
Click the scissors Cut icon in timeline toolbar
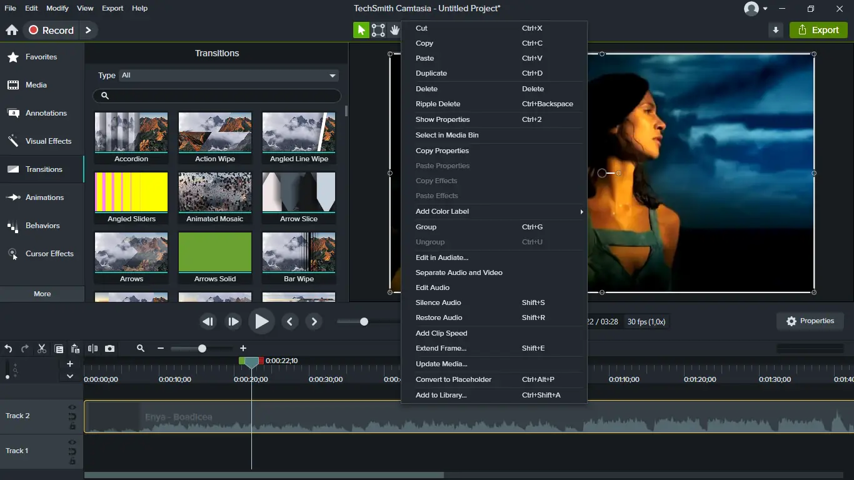pyautogui.click(x=42, y=349)
